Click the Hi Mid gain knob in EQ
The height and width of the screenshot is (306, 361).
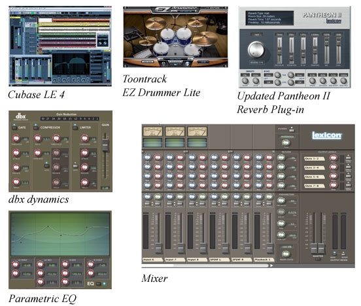point(65,264)
